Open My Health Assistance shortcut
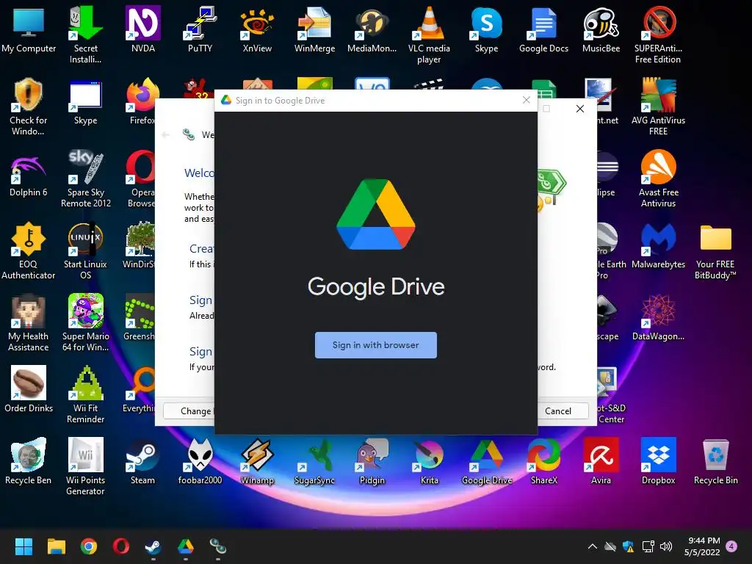 pyautogui.click(x=29, y=322)
